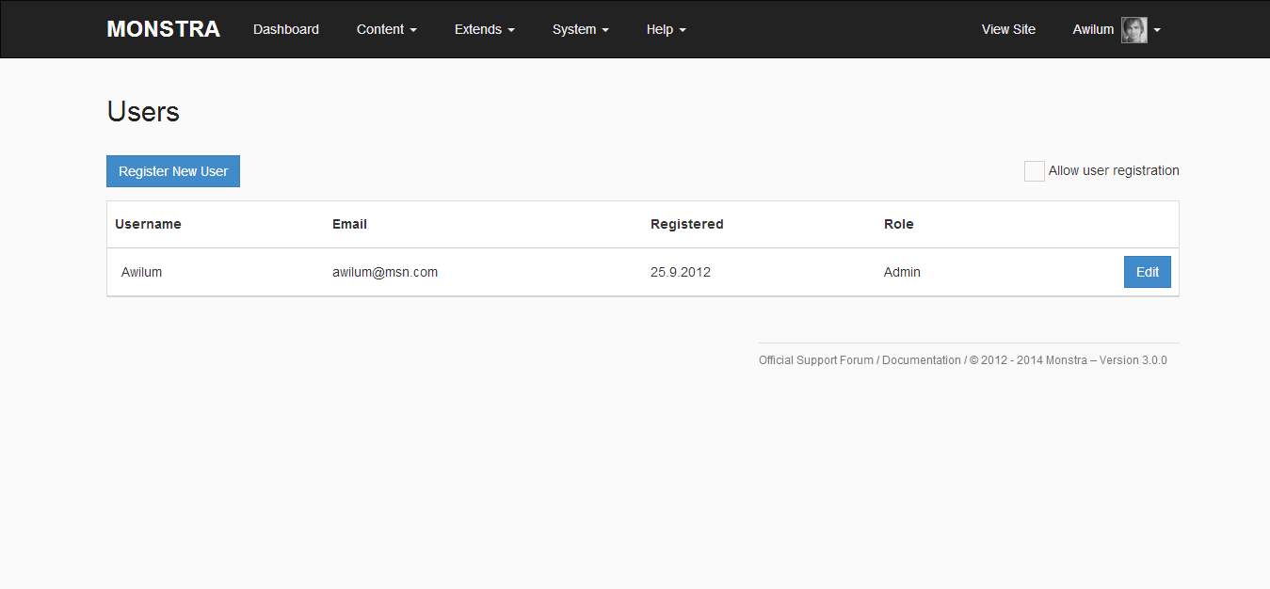Click the Username column header

(x=148, y=224)
